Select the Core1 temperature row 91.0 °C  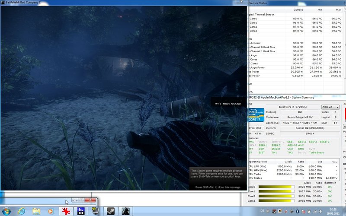click(296, 23)
